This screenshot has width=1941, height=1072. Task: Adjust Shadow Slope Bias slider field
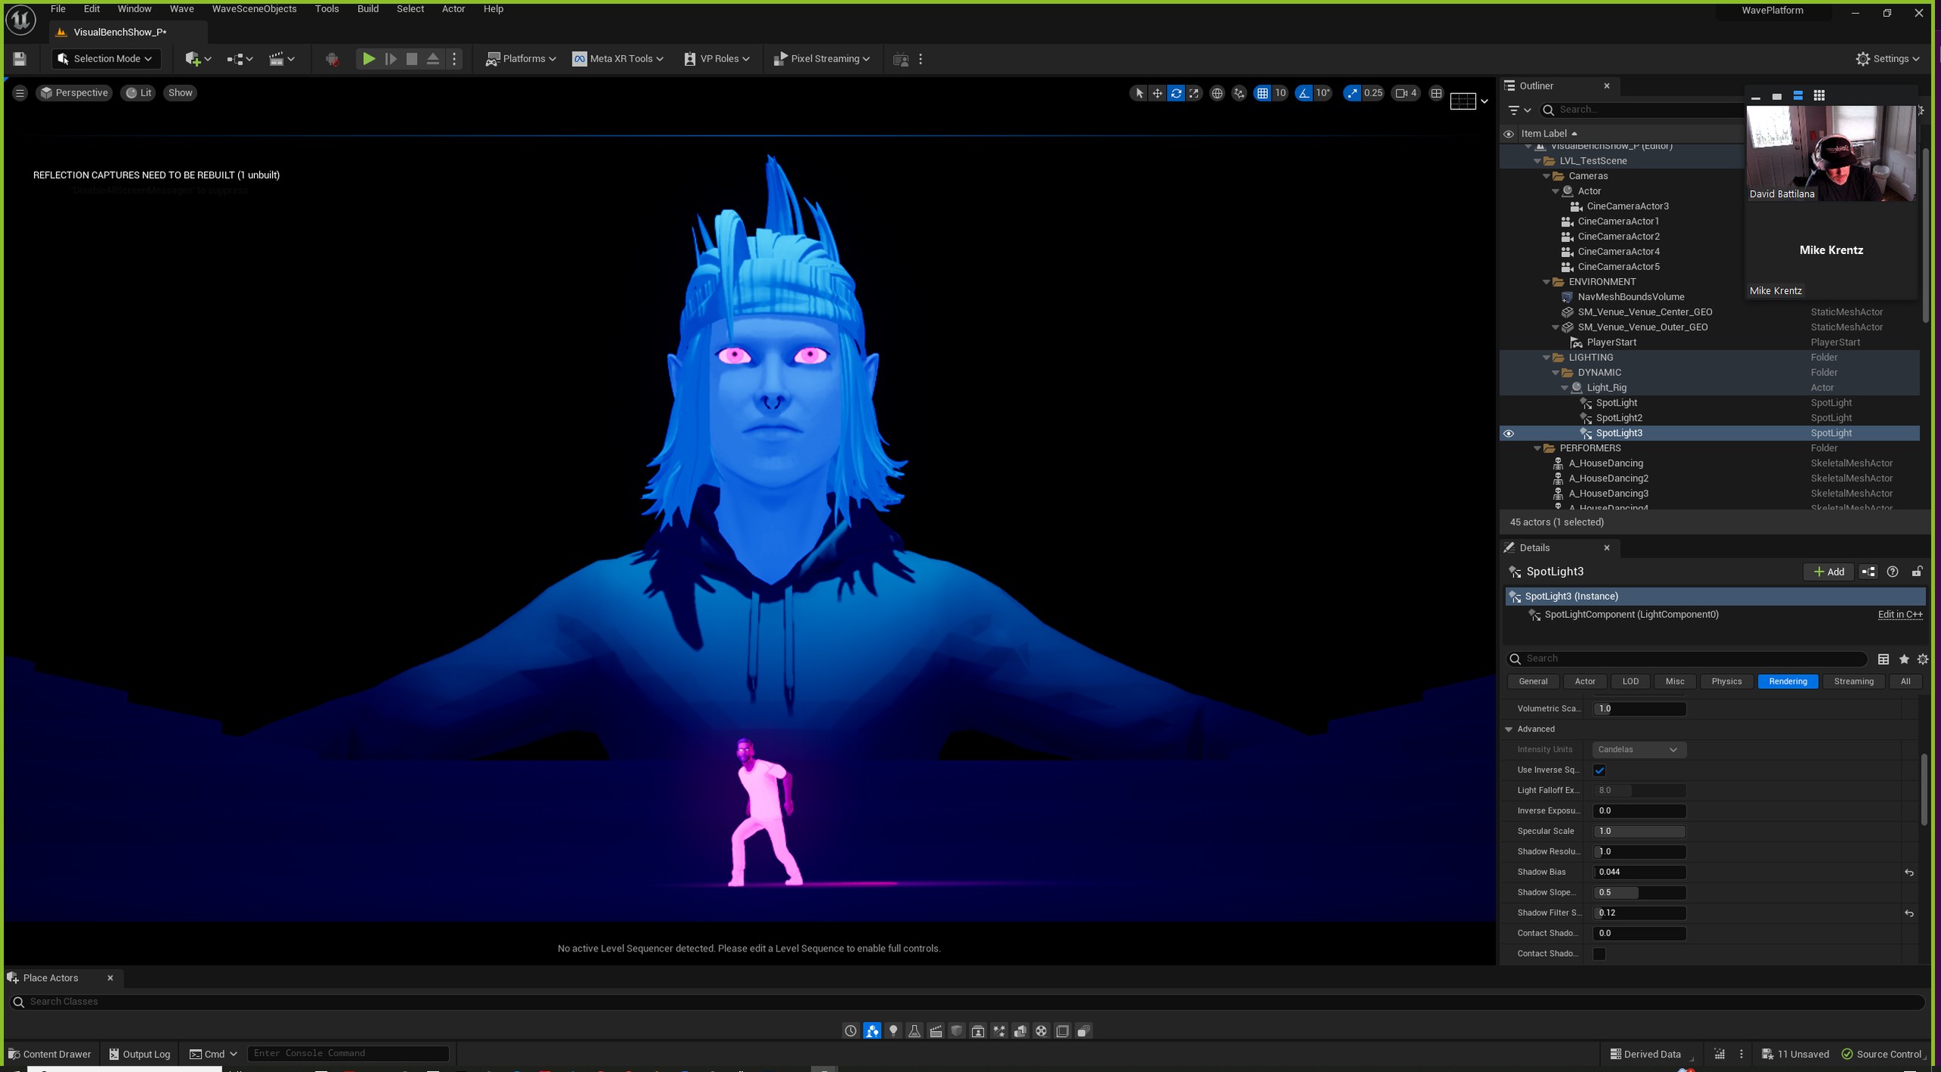[1639, 892]
